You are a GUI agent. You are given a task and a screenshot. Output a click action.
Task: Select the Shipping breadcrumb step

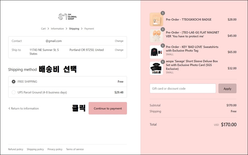click(74, 29)
